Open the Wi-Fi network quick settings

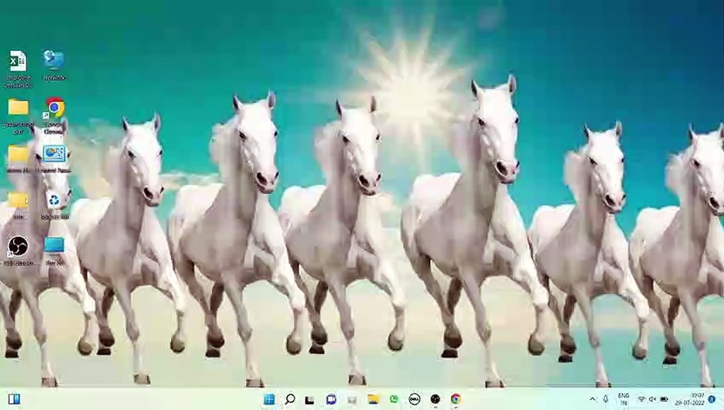(x=641, y=399)
